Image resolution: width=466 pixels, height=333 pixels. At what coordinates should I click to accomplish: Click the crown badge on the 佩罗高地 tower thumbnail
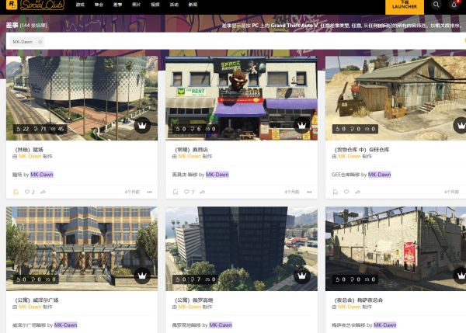click(x=301, y=276)
